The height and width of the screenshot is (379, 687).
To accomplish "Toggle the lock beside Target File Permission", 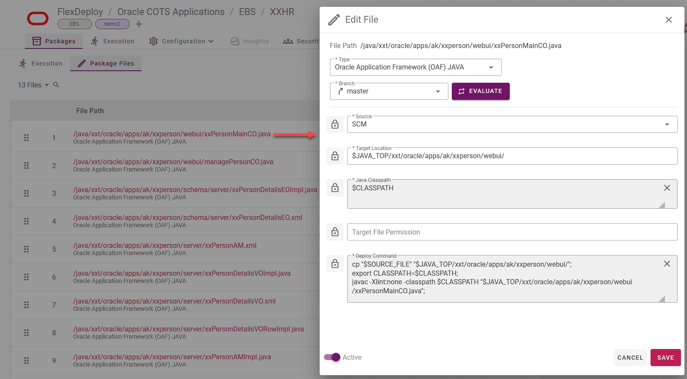I will pos(335,232).
